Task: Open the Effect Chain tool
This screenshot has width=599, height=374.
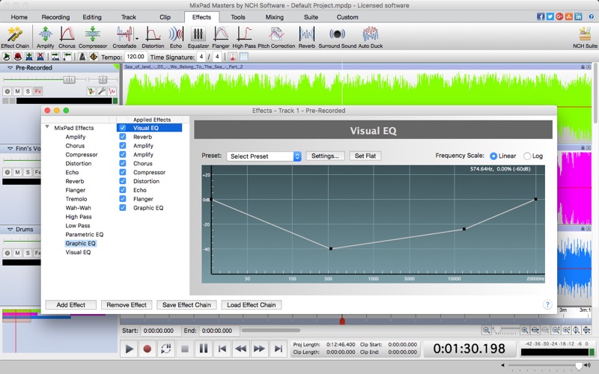Action: (x=13, y=35)
